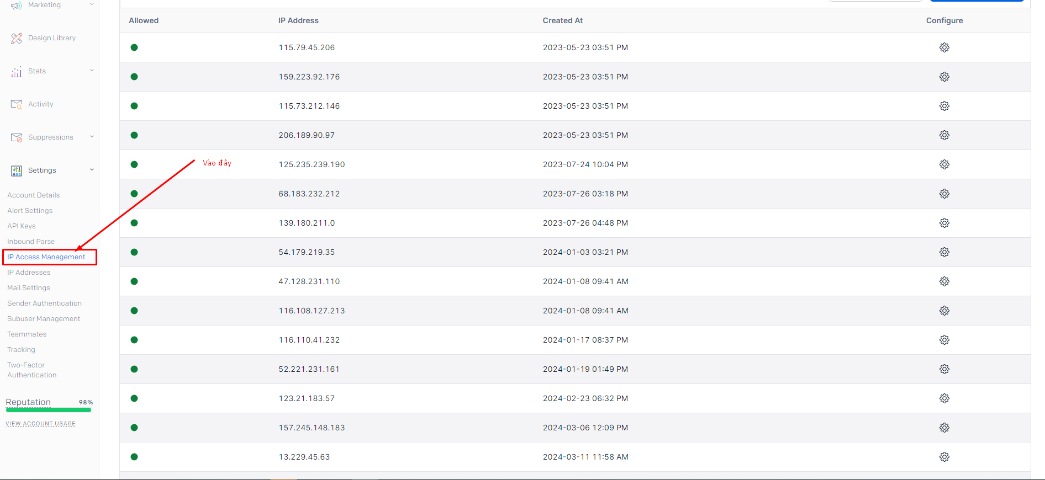This screenshot has width=1045, height=480.
Task: Click the green Reputation progress bar
Action: tap(49, 410)
